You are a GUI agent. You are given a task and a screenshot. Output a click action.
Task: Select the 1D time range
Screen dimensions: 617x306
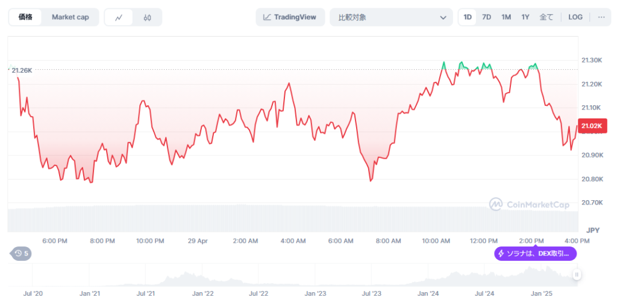click(468, 17)
